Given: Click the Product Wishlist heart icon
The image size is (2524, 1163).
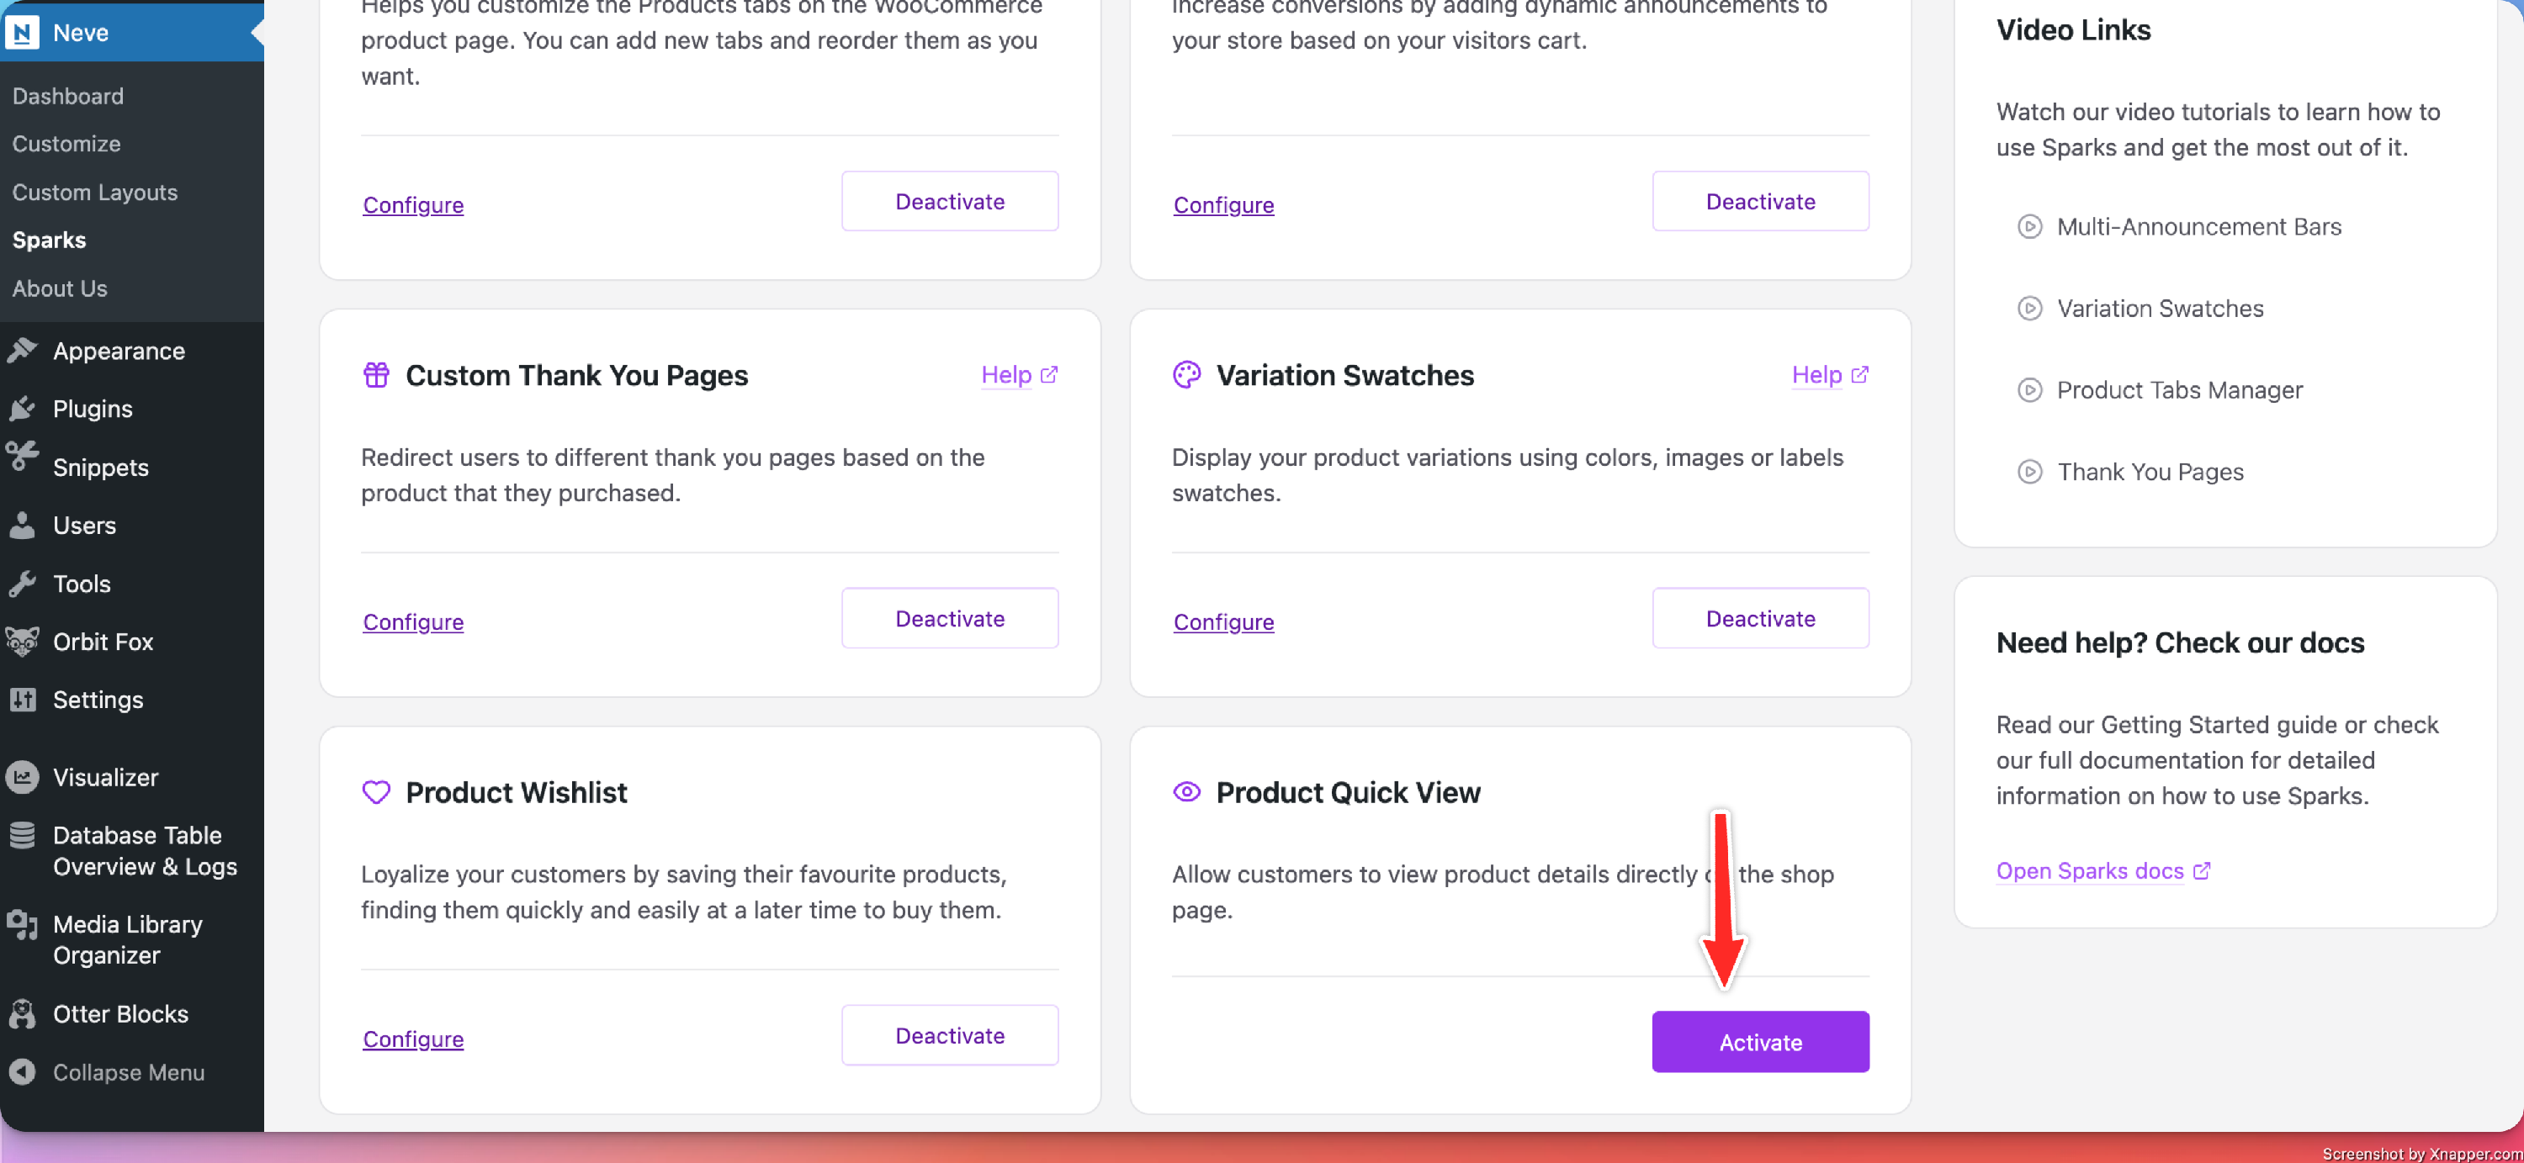Looking at the screenshot, I should click(x=376, y=792).
